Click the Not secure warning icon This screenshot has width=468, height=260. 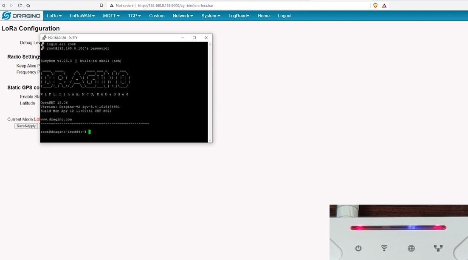(112, 6)
